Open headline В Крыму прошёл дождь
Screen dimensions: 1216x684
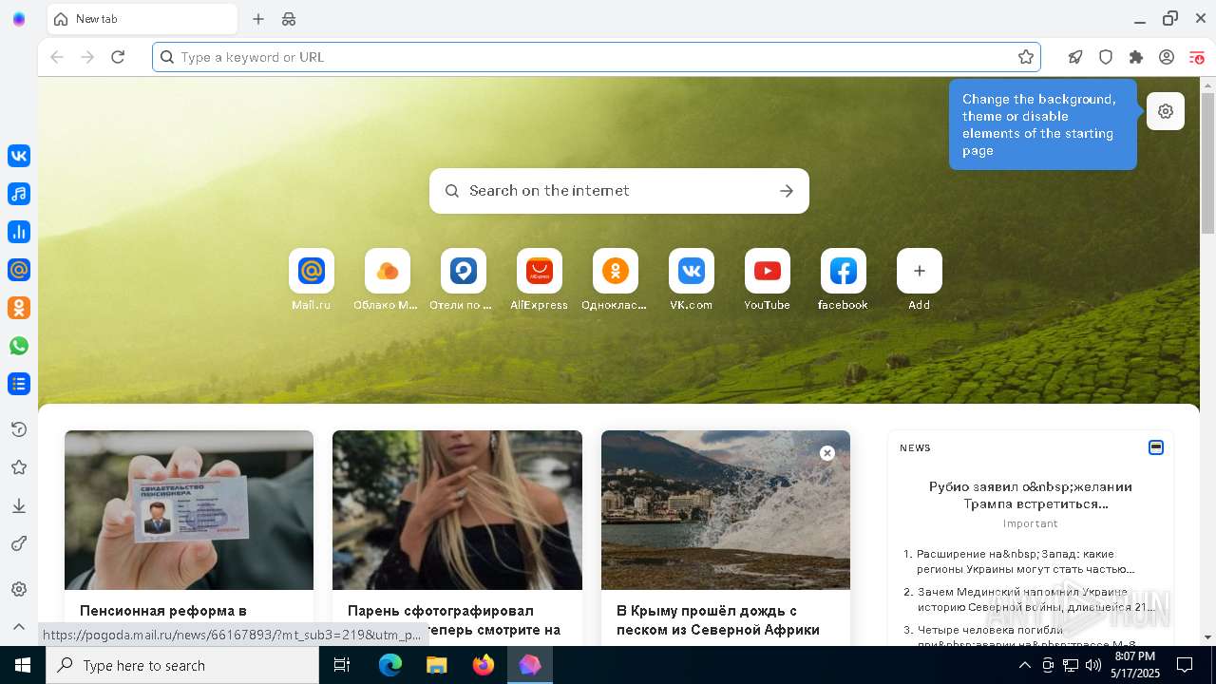(x=718, y=619)
